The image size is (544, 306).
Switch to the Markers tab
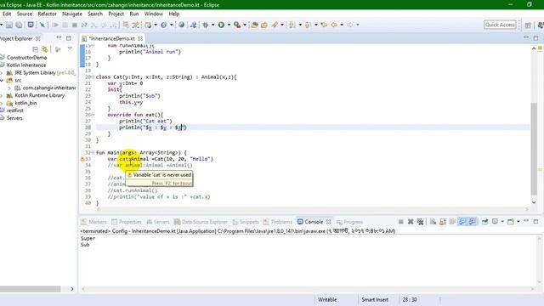click(x=93, y=222)
